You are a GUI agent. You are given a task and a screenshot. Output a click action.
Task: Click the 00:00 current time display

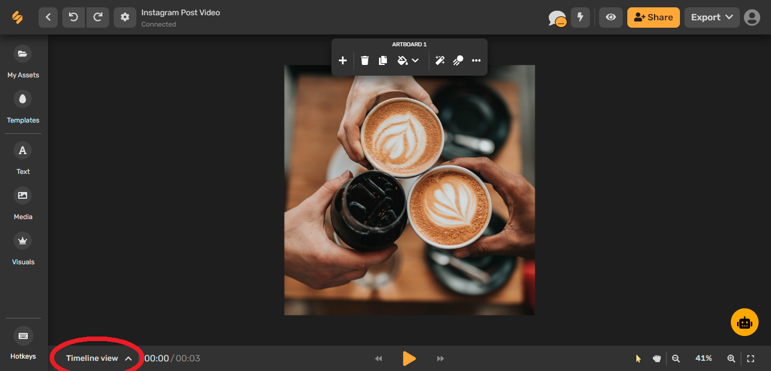[157, 359]
